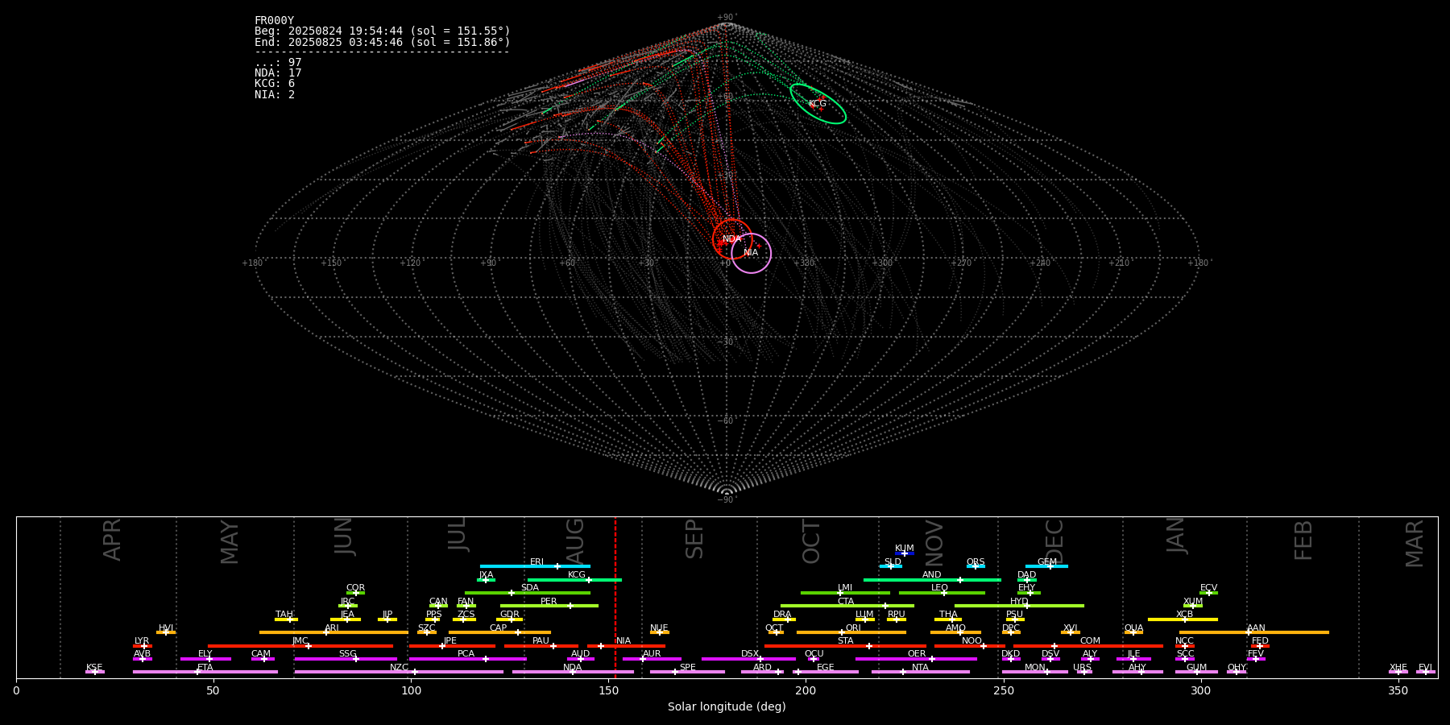Viewport: 1450px width, 725px height.
Task: Click the +120 longitude label on sky map
Action: tap(410, 263)
